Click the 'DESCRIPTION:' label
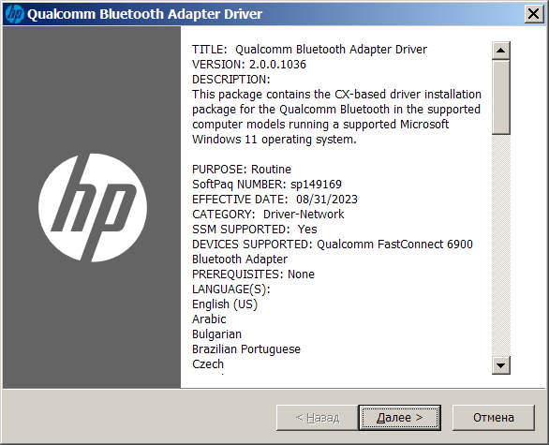Screen dimensions: 549x445 (231, 80)
